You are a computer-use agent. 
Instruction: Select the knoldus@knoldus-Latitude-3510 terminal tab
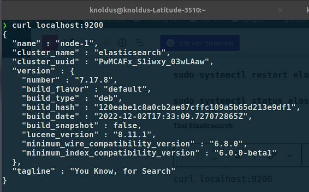click(147, 10)
